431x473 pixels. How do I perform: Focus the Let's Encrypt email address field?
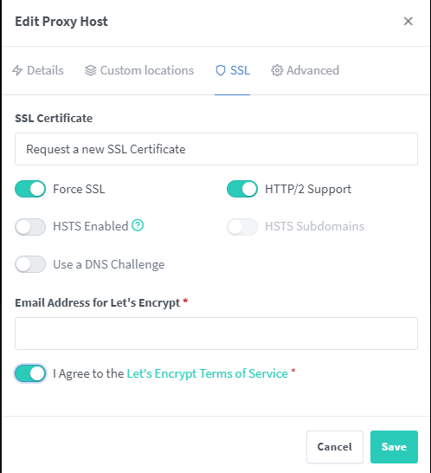click(x=216, y=334)
